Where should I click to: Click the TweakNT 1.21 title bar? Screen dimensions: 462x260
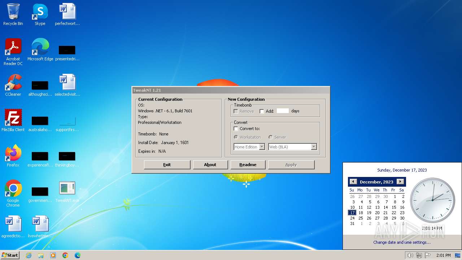pos(231,90)
